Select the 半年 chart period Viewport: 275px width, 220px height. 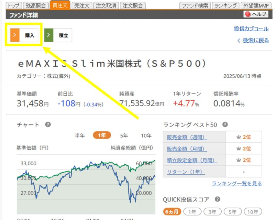80,135
